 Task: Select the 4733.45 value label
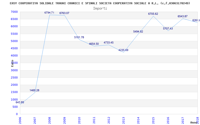tap(108, 42)
